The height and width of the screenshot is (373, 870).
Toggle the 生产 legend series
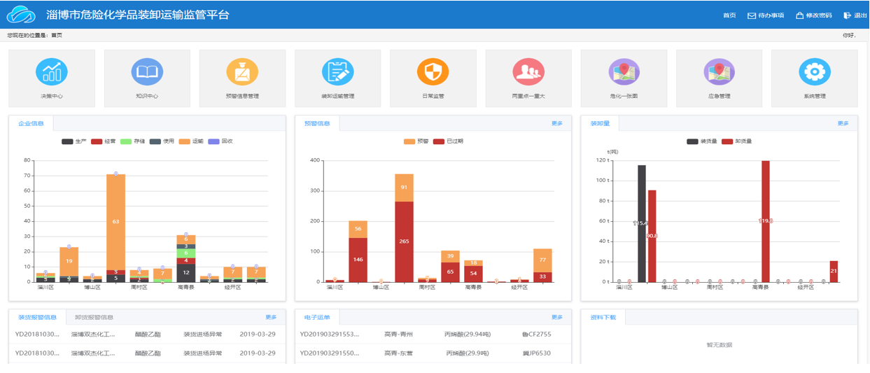point(73,141)
